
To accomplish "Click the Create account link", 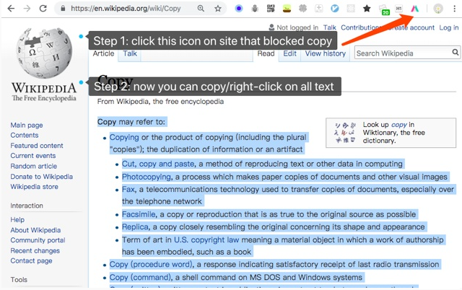I will coord(411,27).
